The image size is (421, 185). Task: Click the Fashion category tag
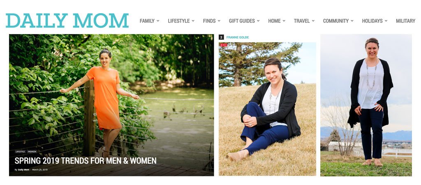pos(32,152)
